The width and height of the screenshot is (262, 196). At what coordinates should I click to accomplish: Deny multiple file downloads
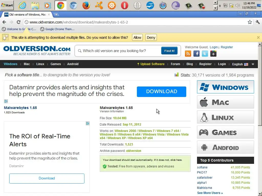151,38
